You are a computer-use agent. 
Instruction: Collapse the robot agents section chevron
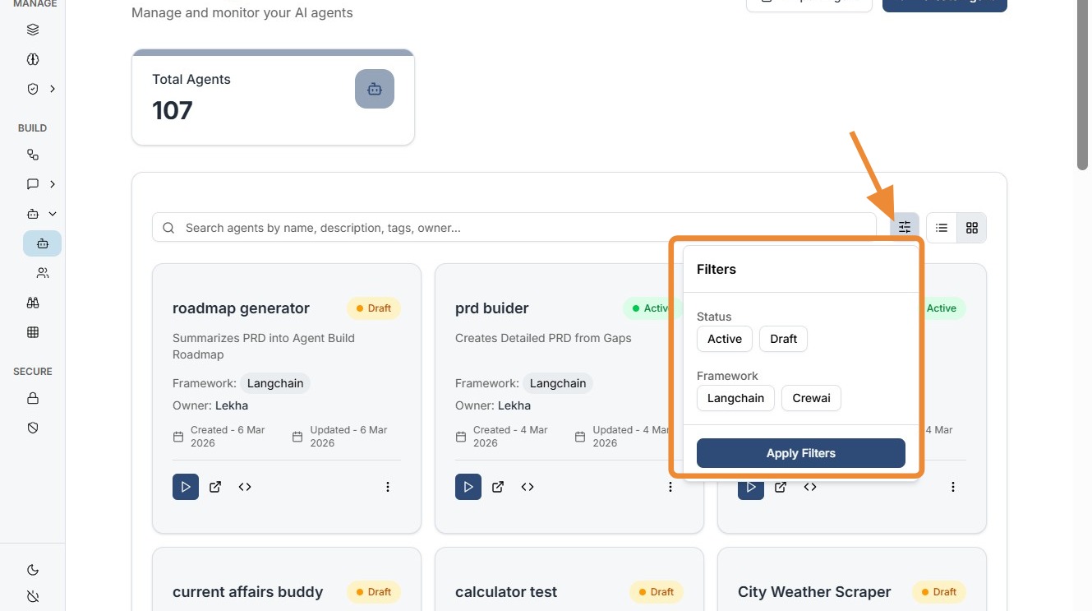pos(53,214)
